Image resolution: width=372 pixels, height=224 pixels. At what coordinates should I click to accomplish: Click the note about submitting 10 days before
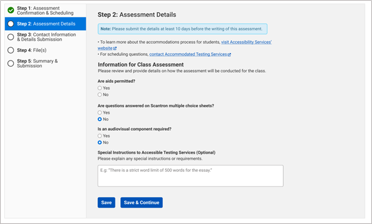(x=182, y=29)
